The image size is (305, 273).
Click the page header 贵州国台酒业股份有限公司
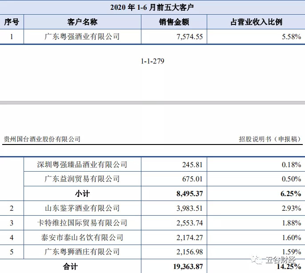click(x=42, y=139)
